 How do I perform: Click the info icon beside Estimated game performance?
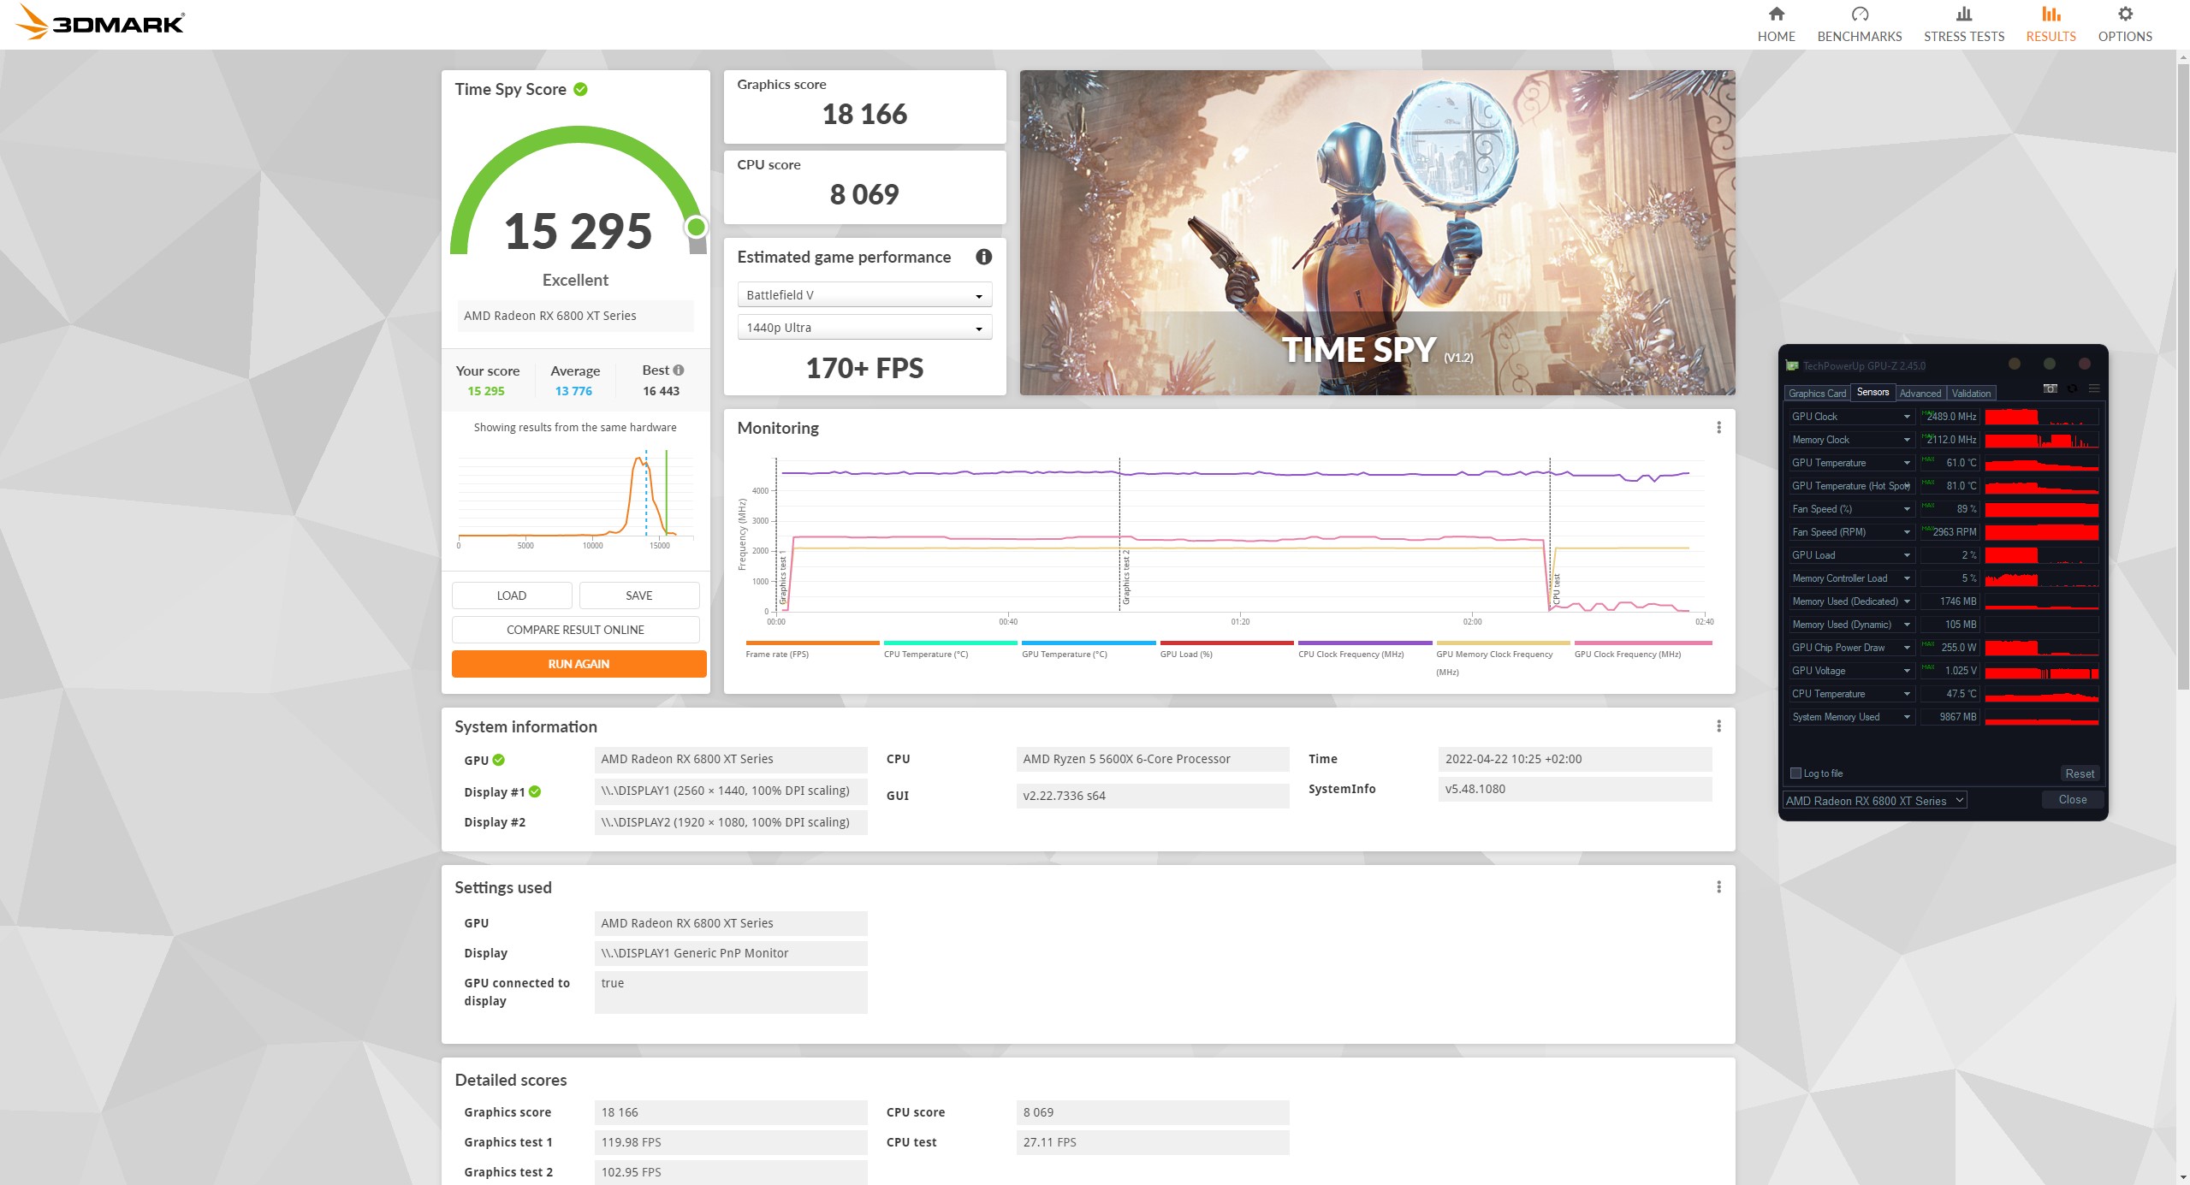pos(983,257)
